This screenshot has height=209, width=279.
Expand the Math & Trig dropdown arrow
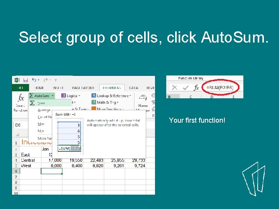click(118, 102)
